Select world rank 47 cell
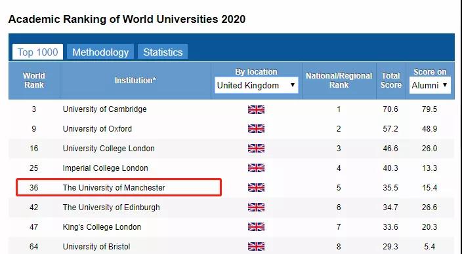This screenshot has width=462, height=254. pyautogui.click(x=34, y=227)
